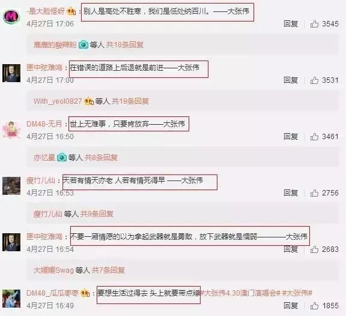This screenshot has width=346, height=316.
Task: Tap thumbs-up on the 2756-like comment
Action: (314, 193)
